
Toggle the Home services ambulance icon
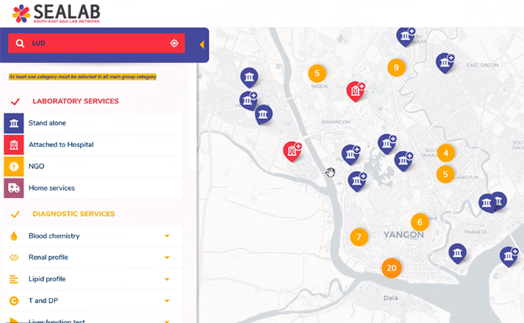coord(14,188)
